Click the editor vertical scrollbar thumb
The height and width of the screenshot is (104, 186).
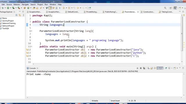182,34
